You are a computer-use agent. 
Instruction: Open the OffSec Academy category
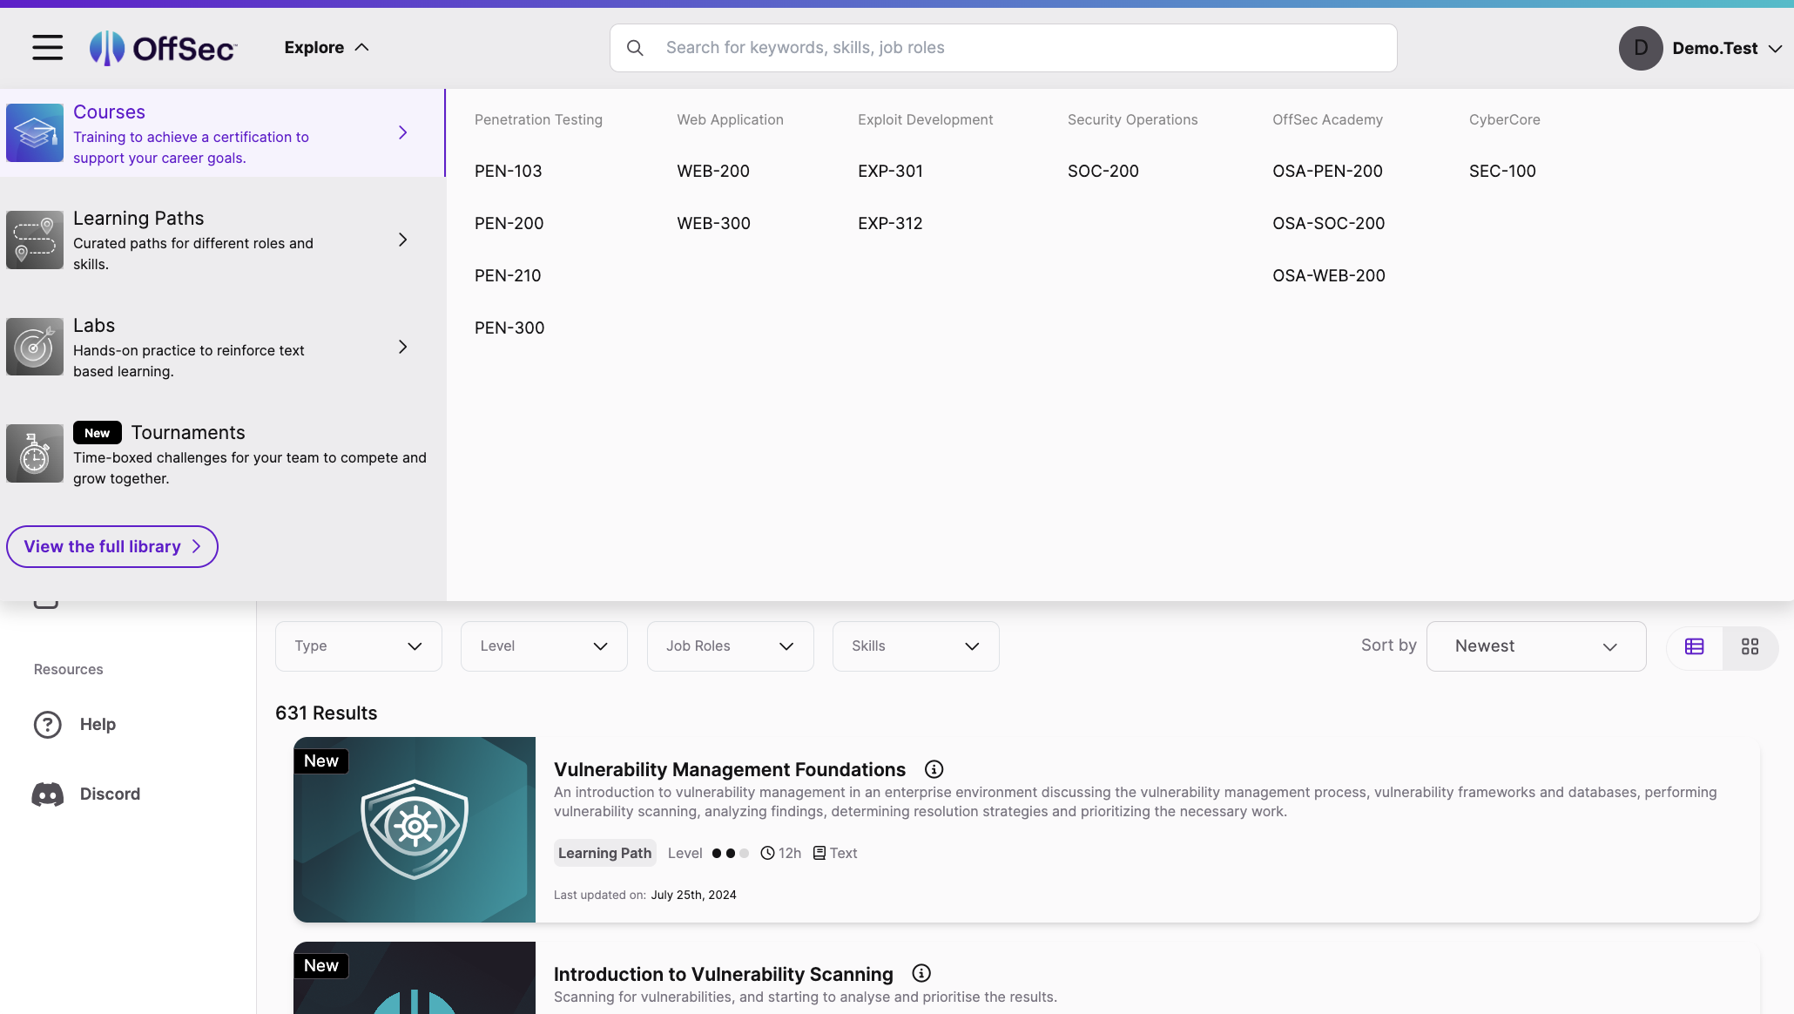(1327, 119)
